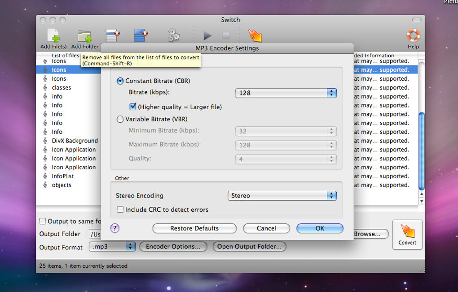Click the Add File(s) toolbar icon

(53, 35)
